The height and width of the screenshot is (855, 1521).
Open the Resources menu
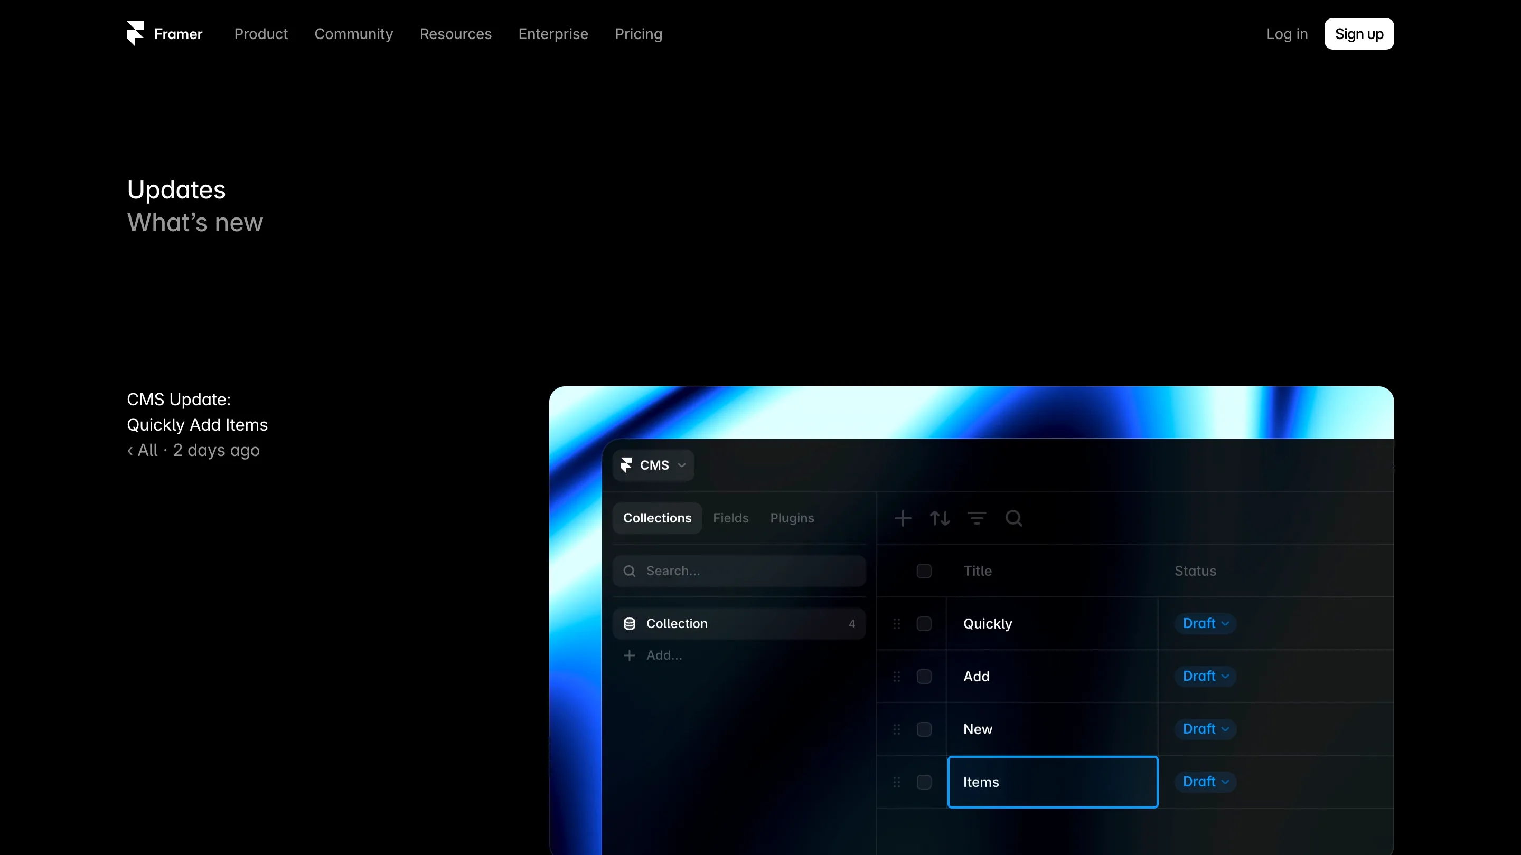456,34
